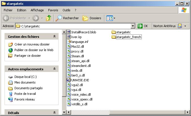Open Mes documents link
The image size is (191, 116).
tap(25, 82)
